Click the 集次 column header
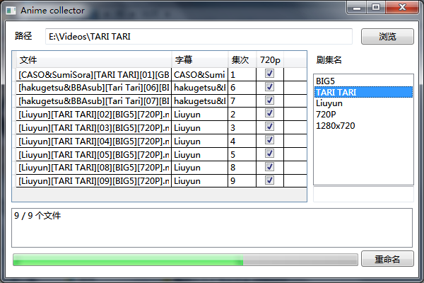This screenshot has width=424, height=283. pos(241,59)
